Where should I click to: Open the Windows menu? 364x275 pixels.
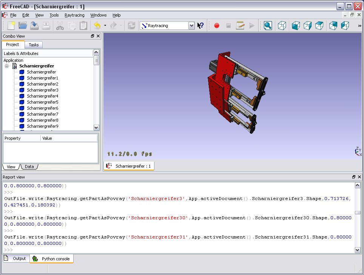tap(99, 15)
